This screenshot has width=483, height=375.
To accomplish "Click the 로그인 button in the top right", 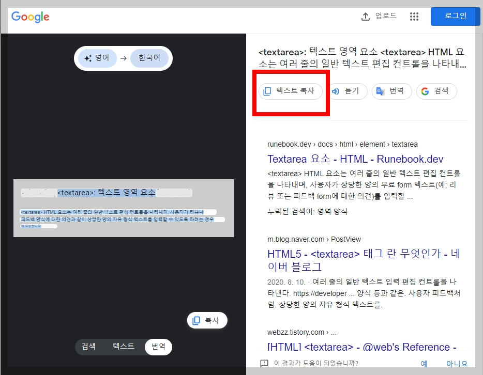I will pyautogui.click(x=455, y=16).
